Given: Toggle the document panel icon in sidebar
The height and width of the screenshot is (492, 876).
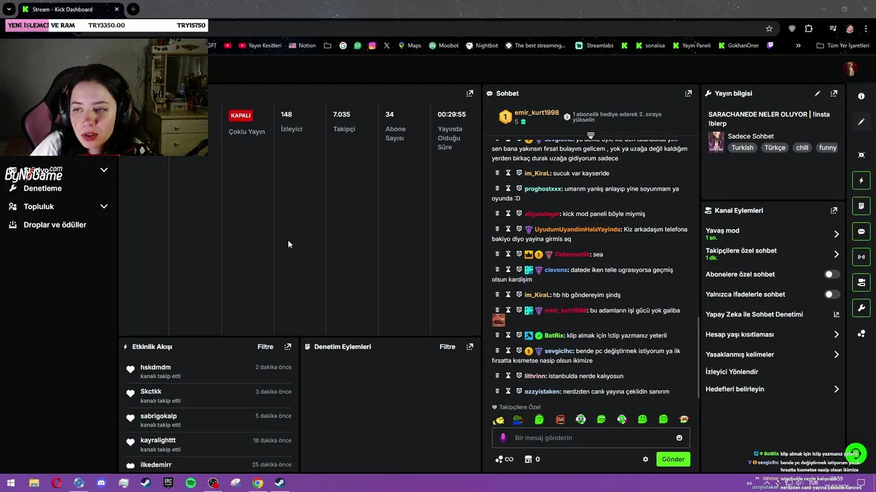Looking at the screenshot, I should pyautogui.click(x=861, y=206).
